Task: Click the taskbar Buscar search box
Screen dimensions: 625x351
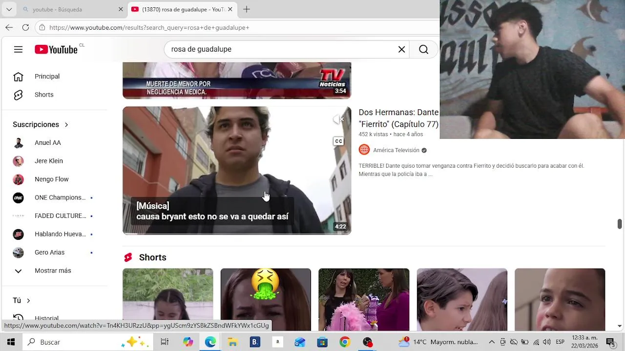Action: pos(88,342)
